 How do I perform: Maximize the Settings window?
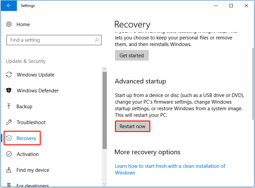[231, 6]
